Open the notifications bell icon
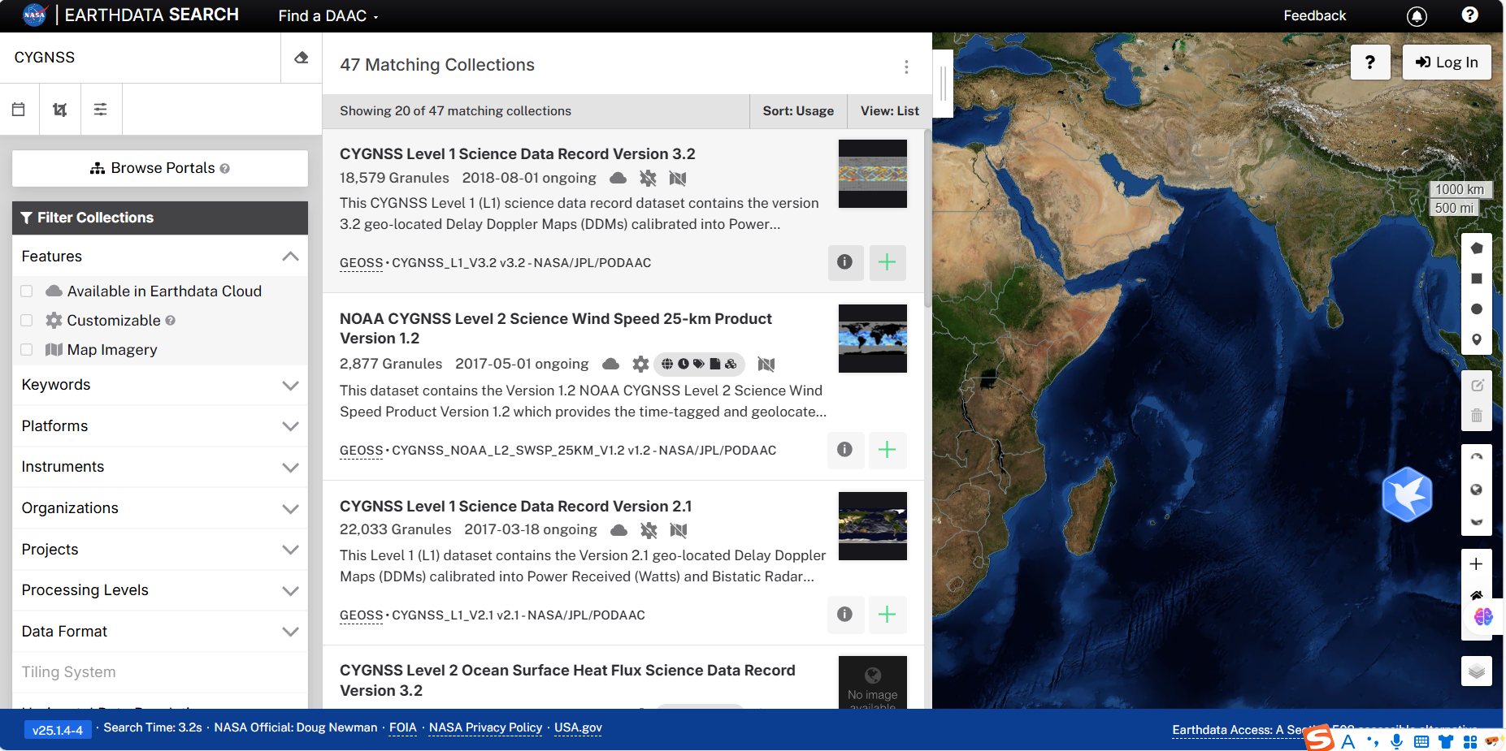This screenshot has width=1506, height=751. click(x=1417, y=15)
